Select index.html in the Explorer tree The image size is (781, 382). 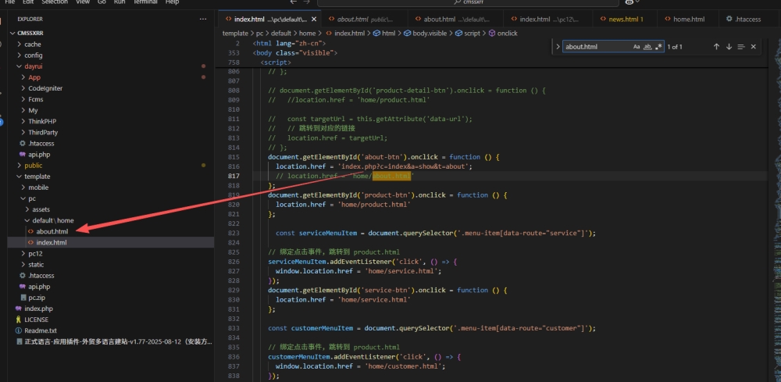pos(52,242)
